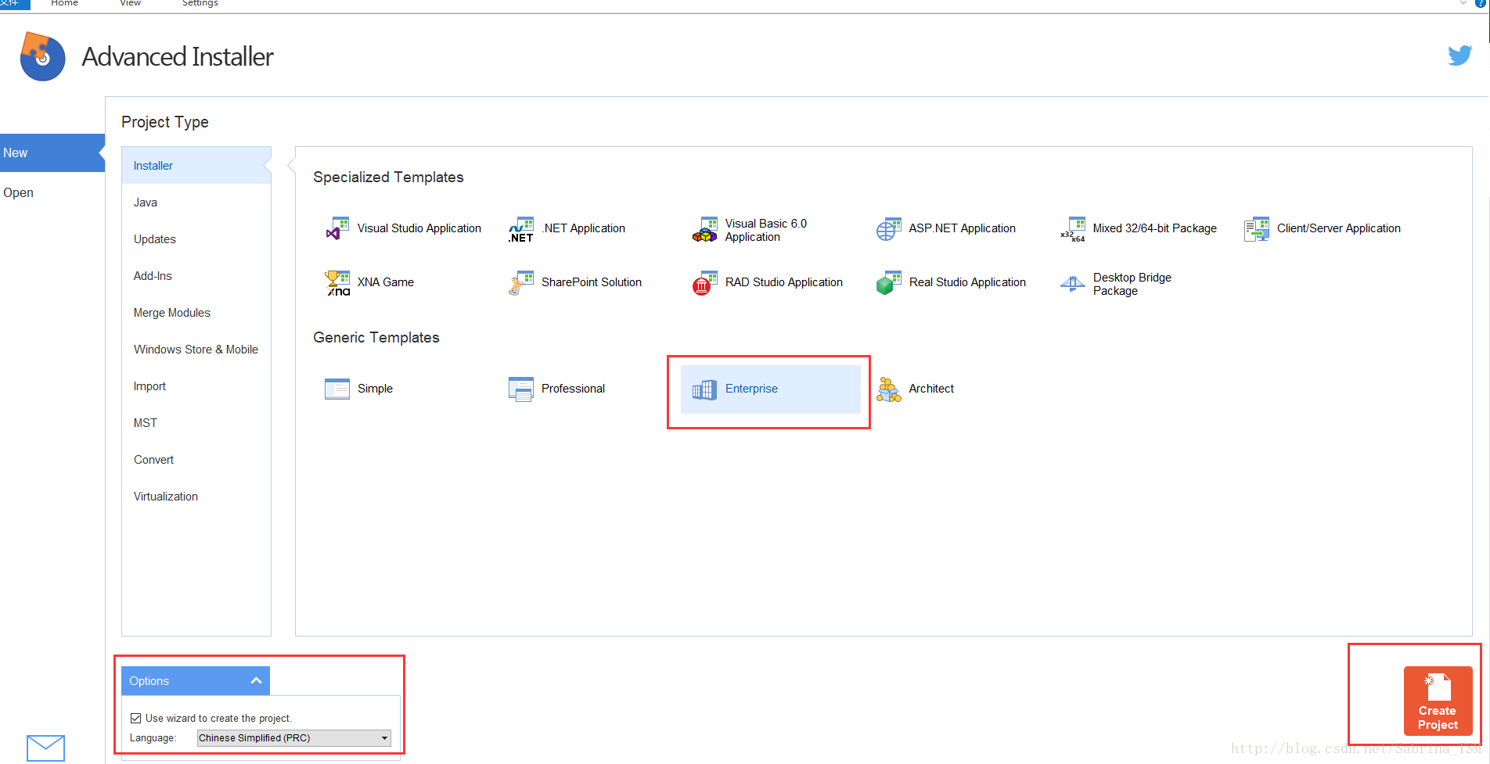Pick the XNA Game trophy icon
Image resolution: width=1490 pixels, height=764 pixels.
[337, 283]
